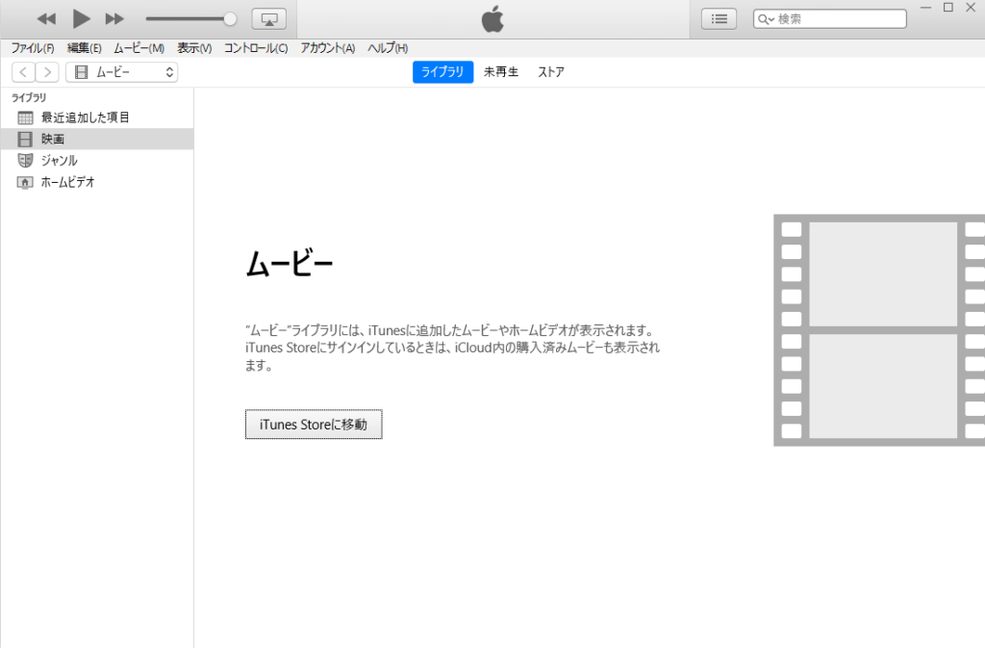The image size is (985, 648).
Task: Switch to the ストア tab
Action: click(x=551, y=72)
